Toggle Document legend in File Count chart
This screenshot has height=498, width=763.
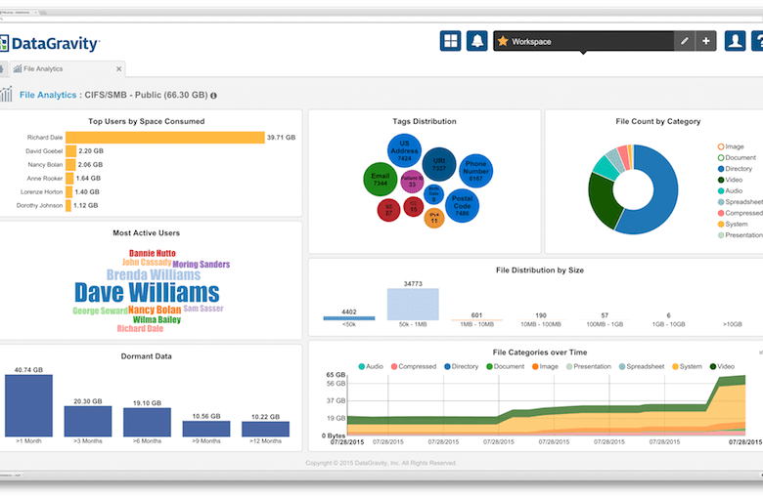point(737,157)
